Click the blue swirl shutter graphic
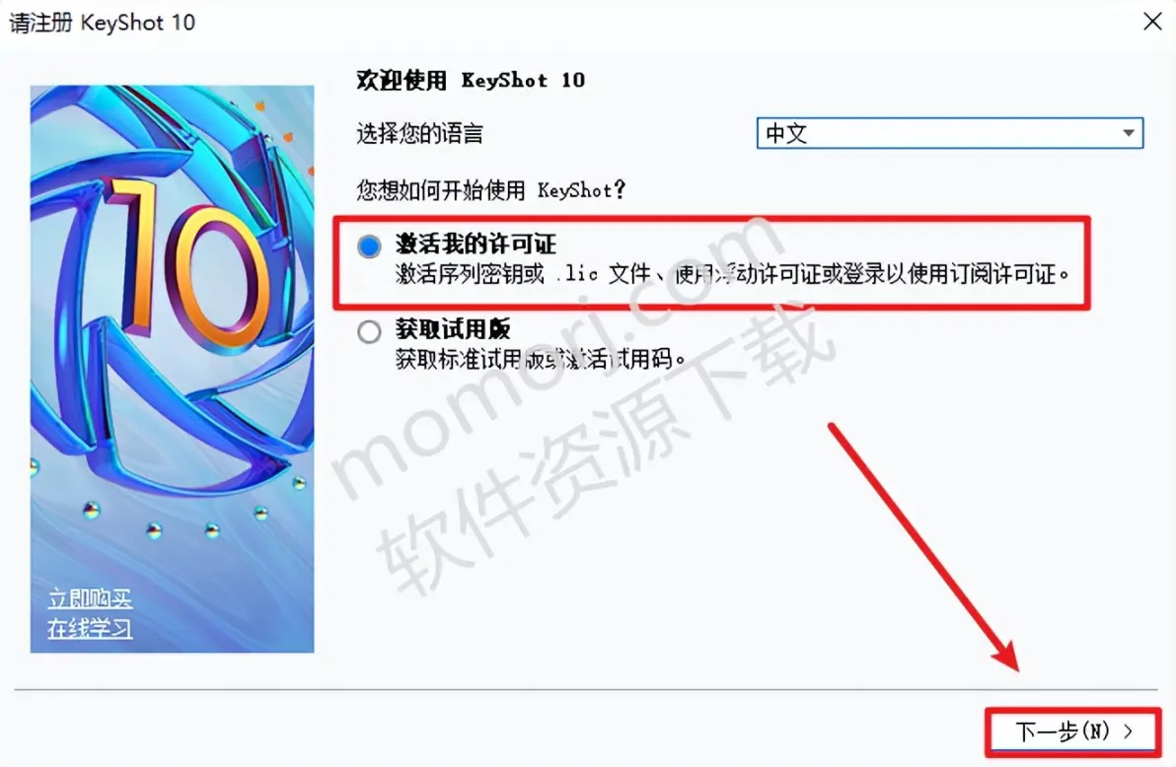 tap(172, 293)
